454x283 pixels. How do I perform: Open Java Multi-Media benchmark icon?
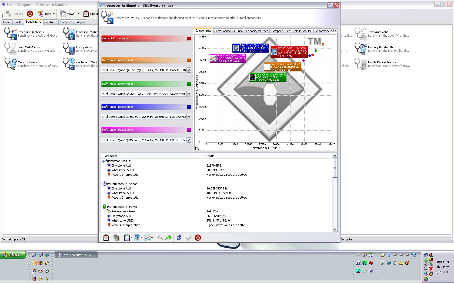(11, 49)
